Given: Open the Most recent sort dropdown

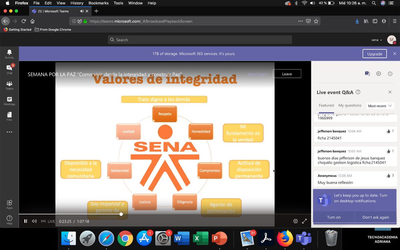Looking at the screenshot, I should 380,106.
